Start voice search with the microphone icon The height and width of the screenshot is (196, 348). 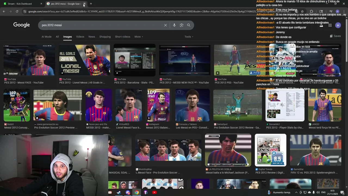tap(174, 25)
